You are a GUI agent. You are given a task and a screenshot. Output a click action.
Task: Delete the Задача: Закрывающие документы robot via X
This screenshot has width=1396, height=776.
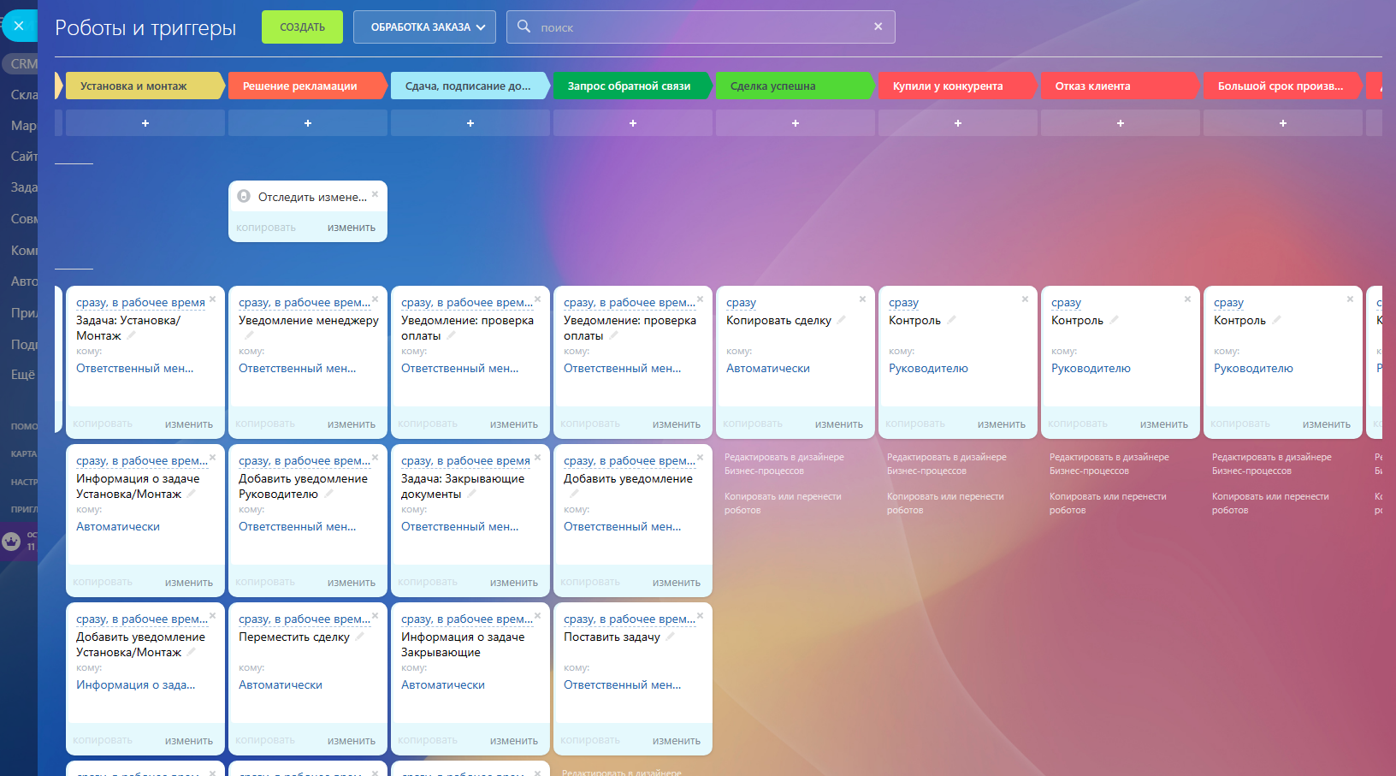pyautogui.click(x=537, y=457)
